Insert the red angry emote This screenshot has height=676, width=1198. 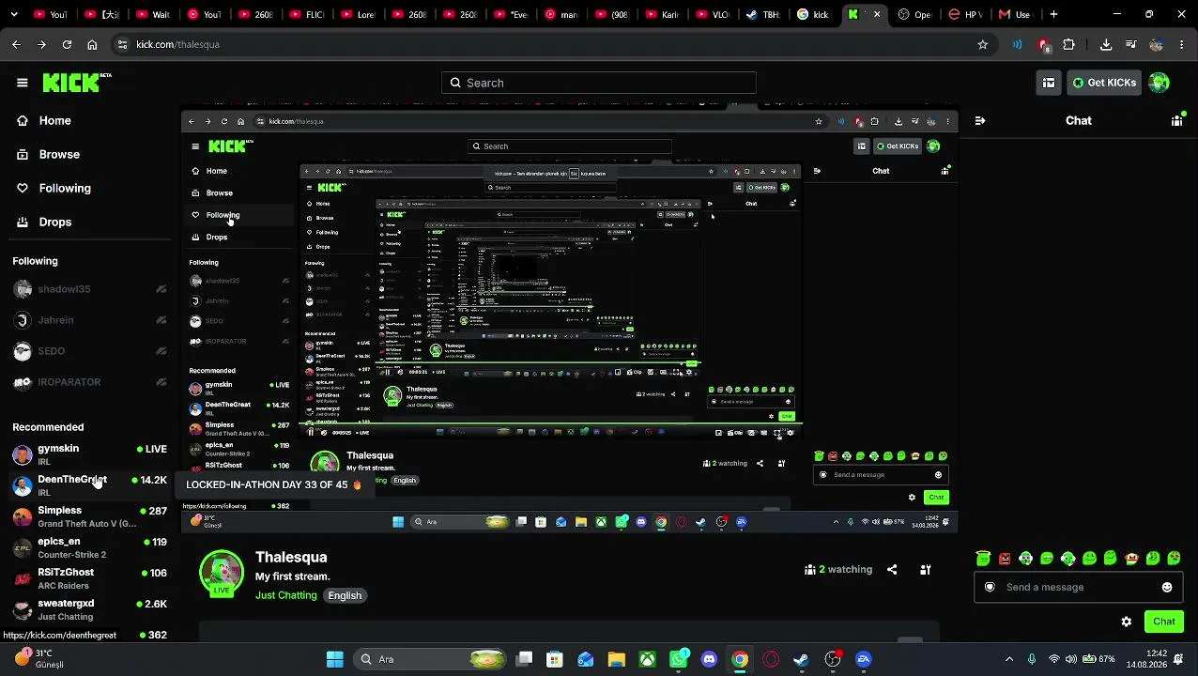1005,558
